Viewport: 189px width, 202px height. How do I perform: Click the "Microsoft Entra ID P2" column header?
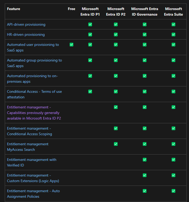tap(116, 12)
